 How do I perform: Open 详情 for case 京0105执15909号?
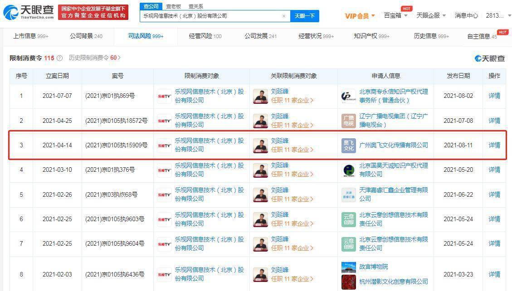[494, 145]
